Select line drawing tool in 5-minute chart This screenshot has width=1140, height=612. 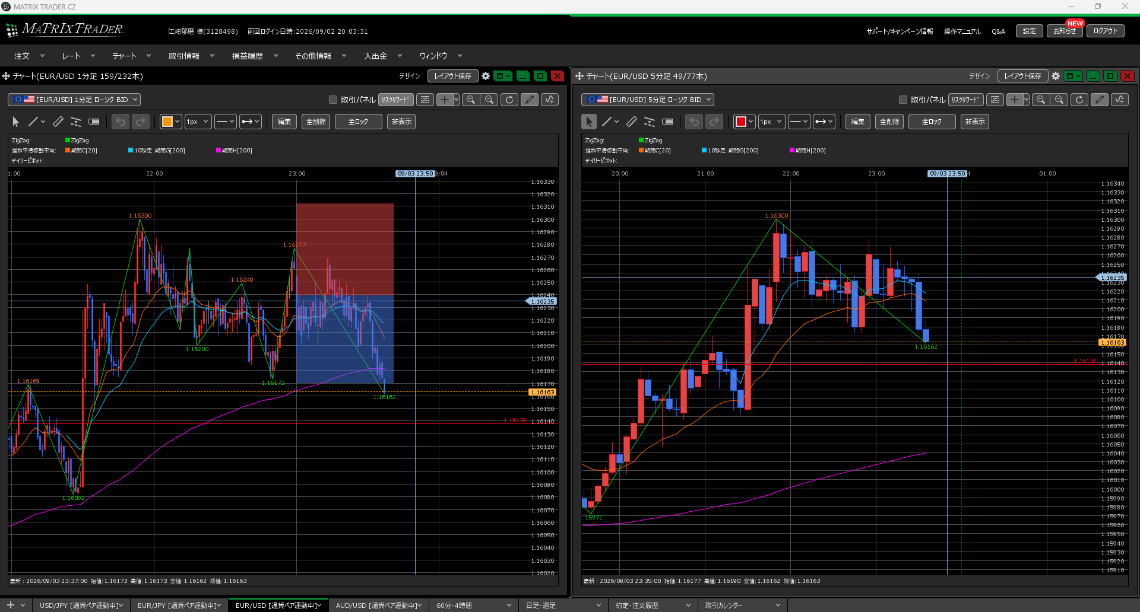(606, 122)
